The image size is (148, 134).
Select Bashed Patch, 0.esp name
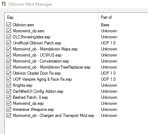pyautogui.click(x=30, y=97)
